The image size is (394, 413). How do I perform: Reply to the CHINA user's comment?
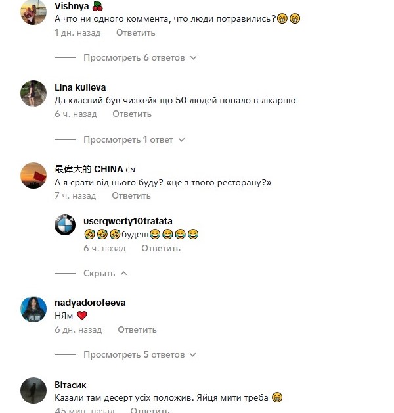tap(131, 196)
